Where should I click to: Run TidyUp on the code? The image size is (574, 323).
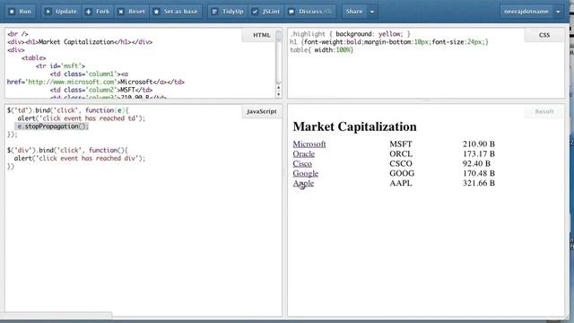coord(227,12)
